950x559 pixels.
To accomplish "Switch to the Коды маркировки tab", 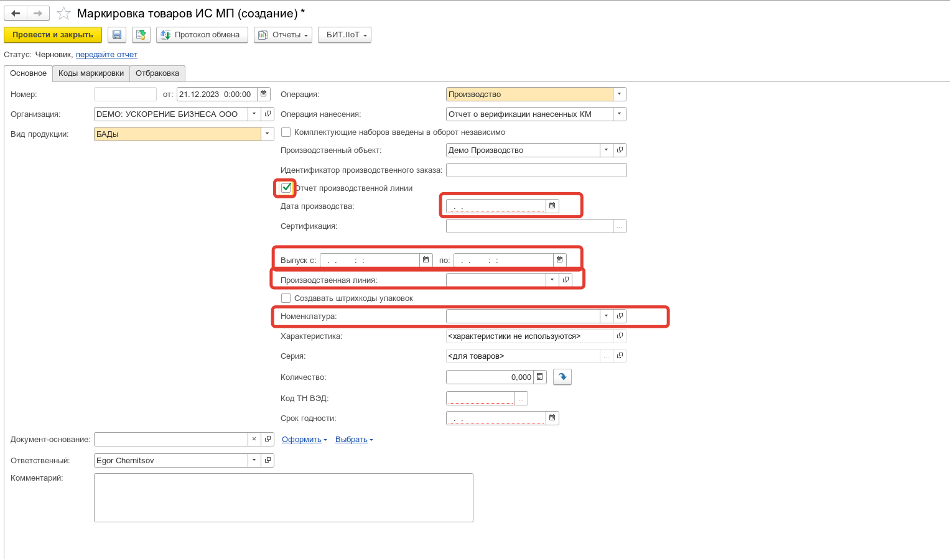I will pyautogui.click(x=91, y=73).
